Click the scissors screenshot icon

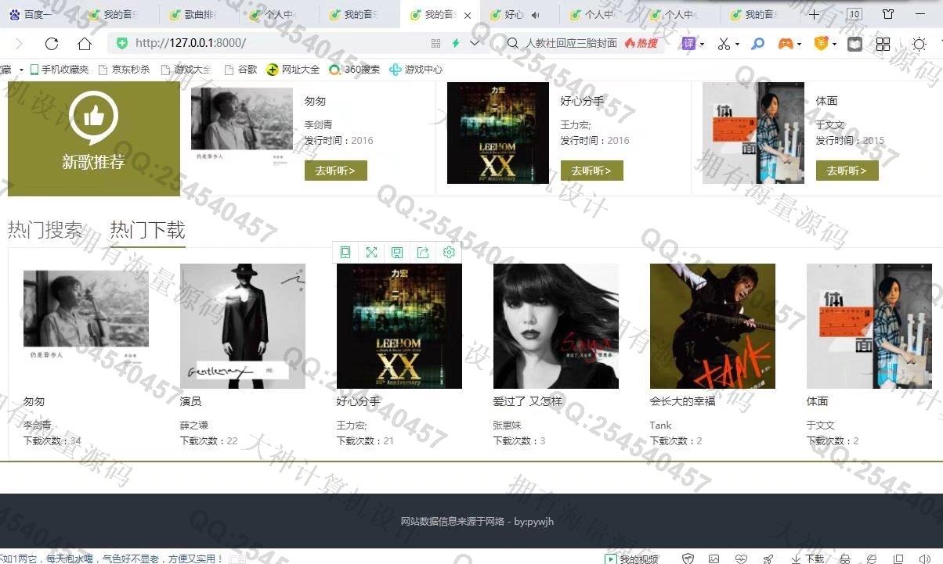click(724, 44)
